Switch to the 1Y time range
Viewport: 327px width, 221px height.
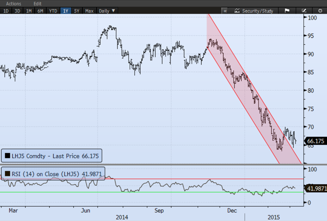[66, 11]
